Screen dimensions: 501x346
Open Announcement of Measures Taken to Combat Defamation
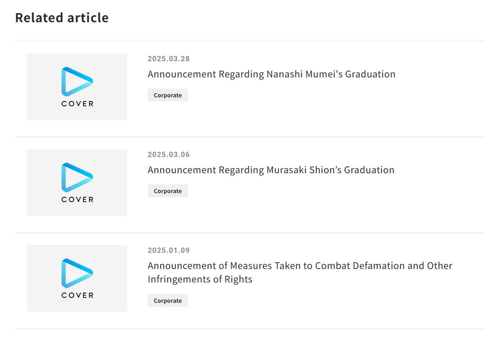point(300,272)
